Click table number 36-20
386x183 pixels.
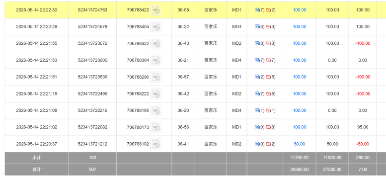coord(183,110)
